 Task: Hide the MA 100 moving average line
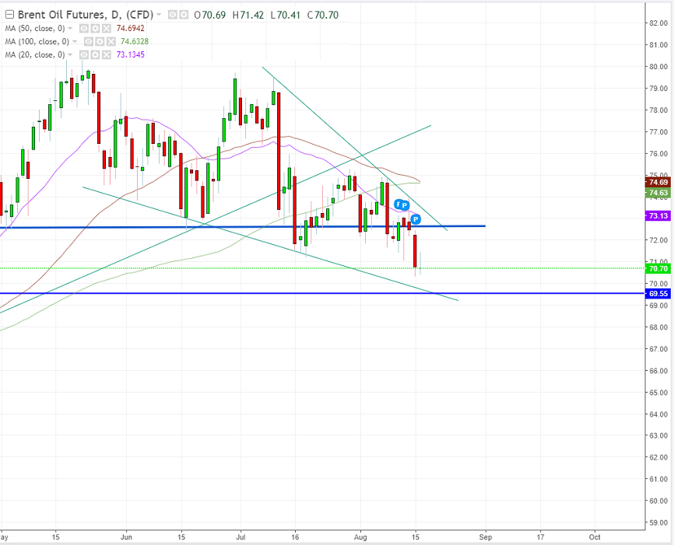(90, 41)
